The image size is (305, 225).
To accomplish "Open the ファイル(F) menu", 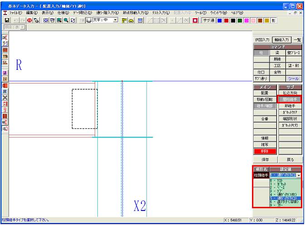I will [x=15, y=13].
